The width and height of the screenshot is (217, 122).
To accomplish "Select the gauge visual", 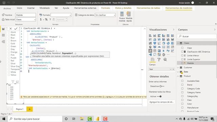I will [159, 47].
